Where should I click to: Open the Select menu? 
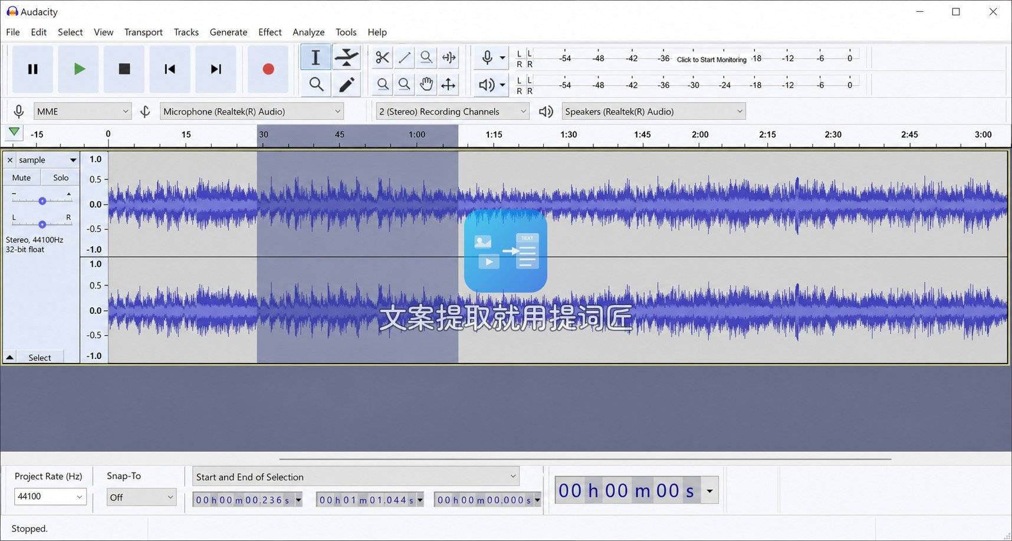coord(70,32)
